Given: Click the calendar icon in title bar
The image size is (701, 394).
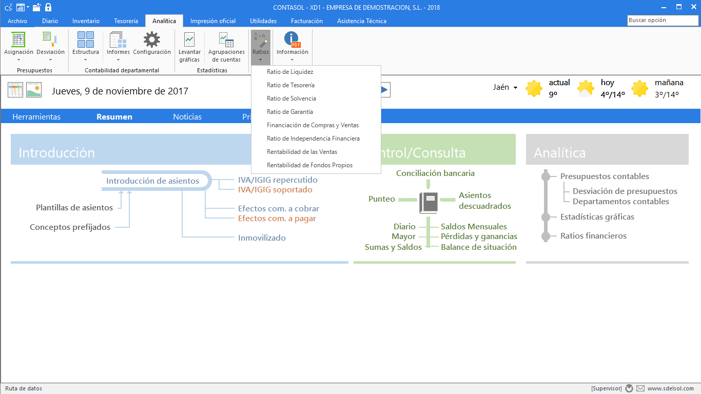Looking at the screenshot, I should tap(21, 7).
